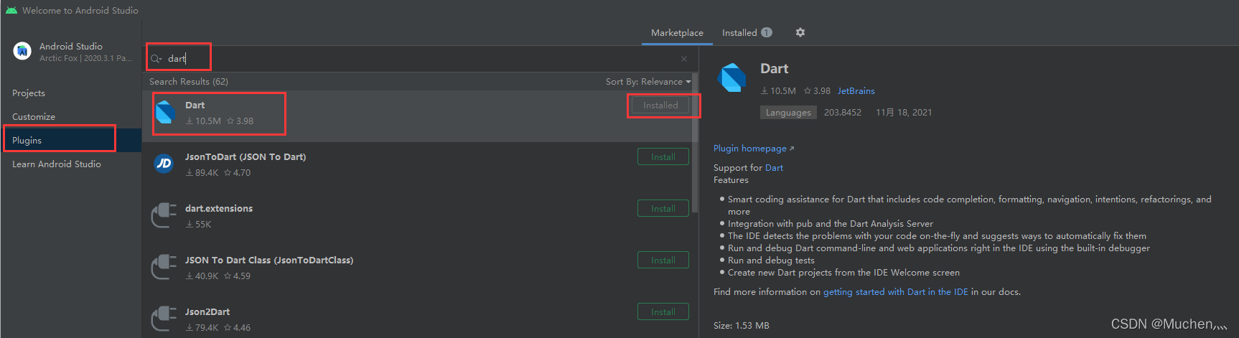Select the dart.extensions plugin name
Viewport: 1239px width, 338px height.
(219, 209)
